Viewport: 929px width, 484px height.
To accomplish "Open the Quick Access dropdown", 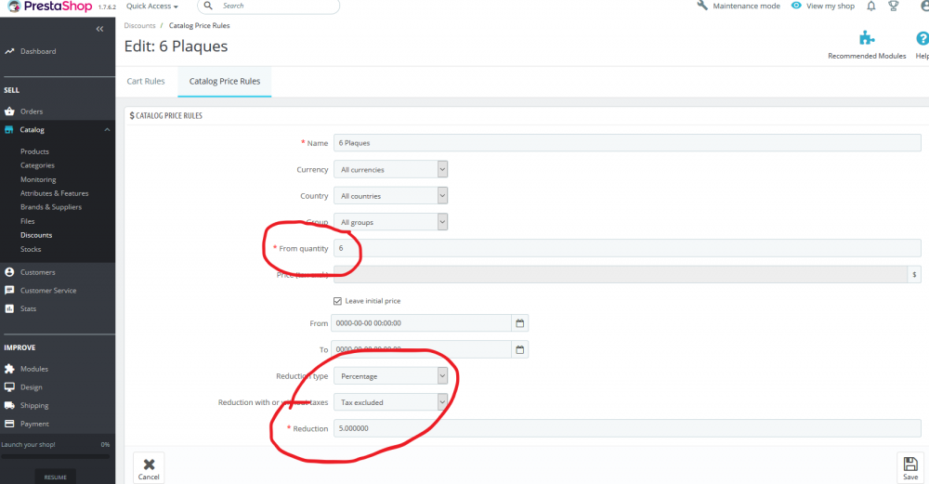I will [x=152, y=6].
